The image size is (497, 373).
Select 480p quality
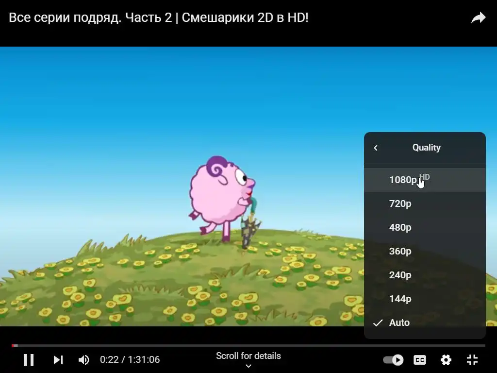click(425, 227)
